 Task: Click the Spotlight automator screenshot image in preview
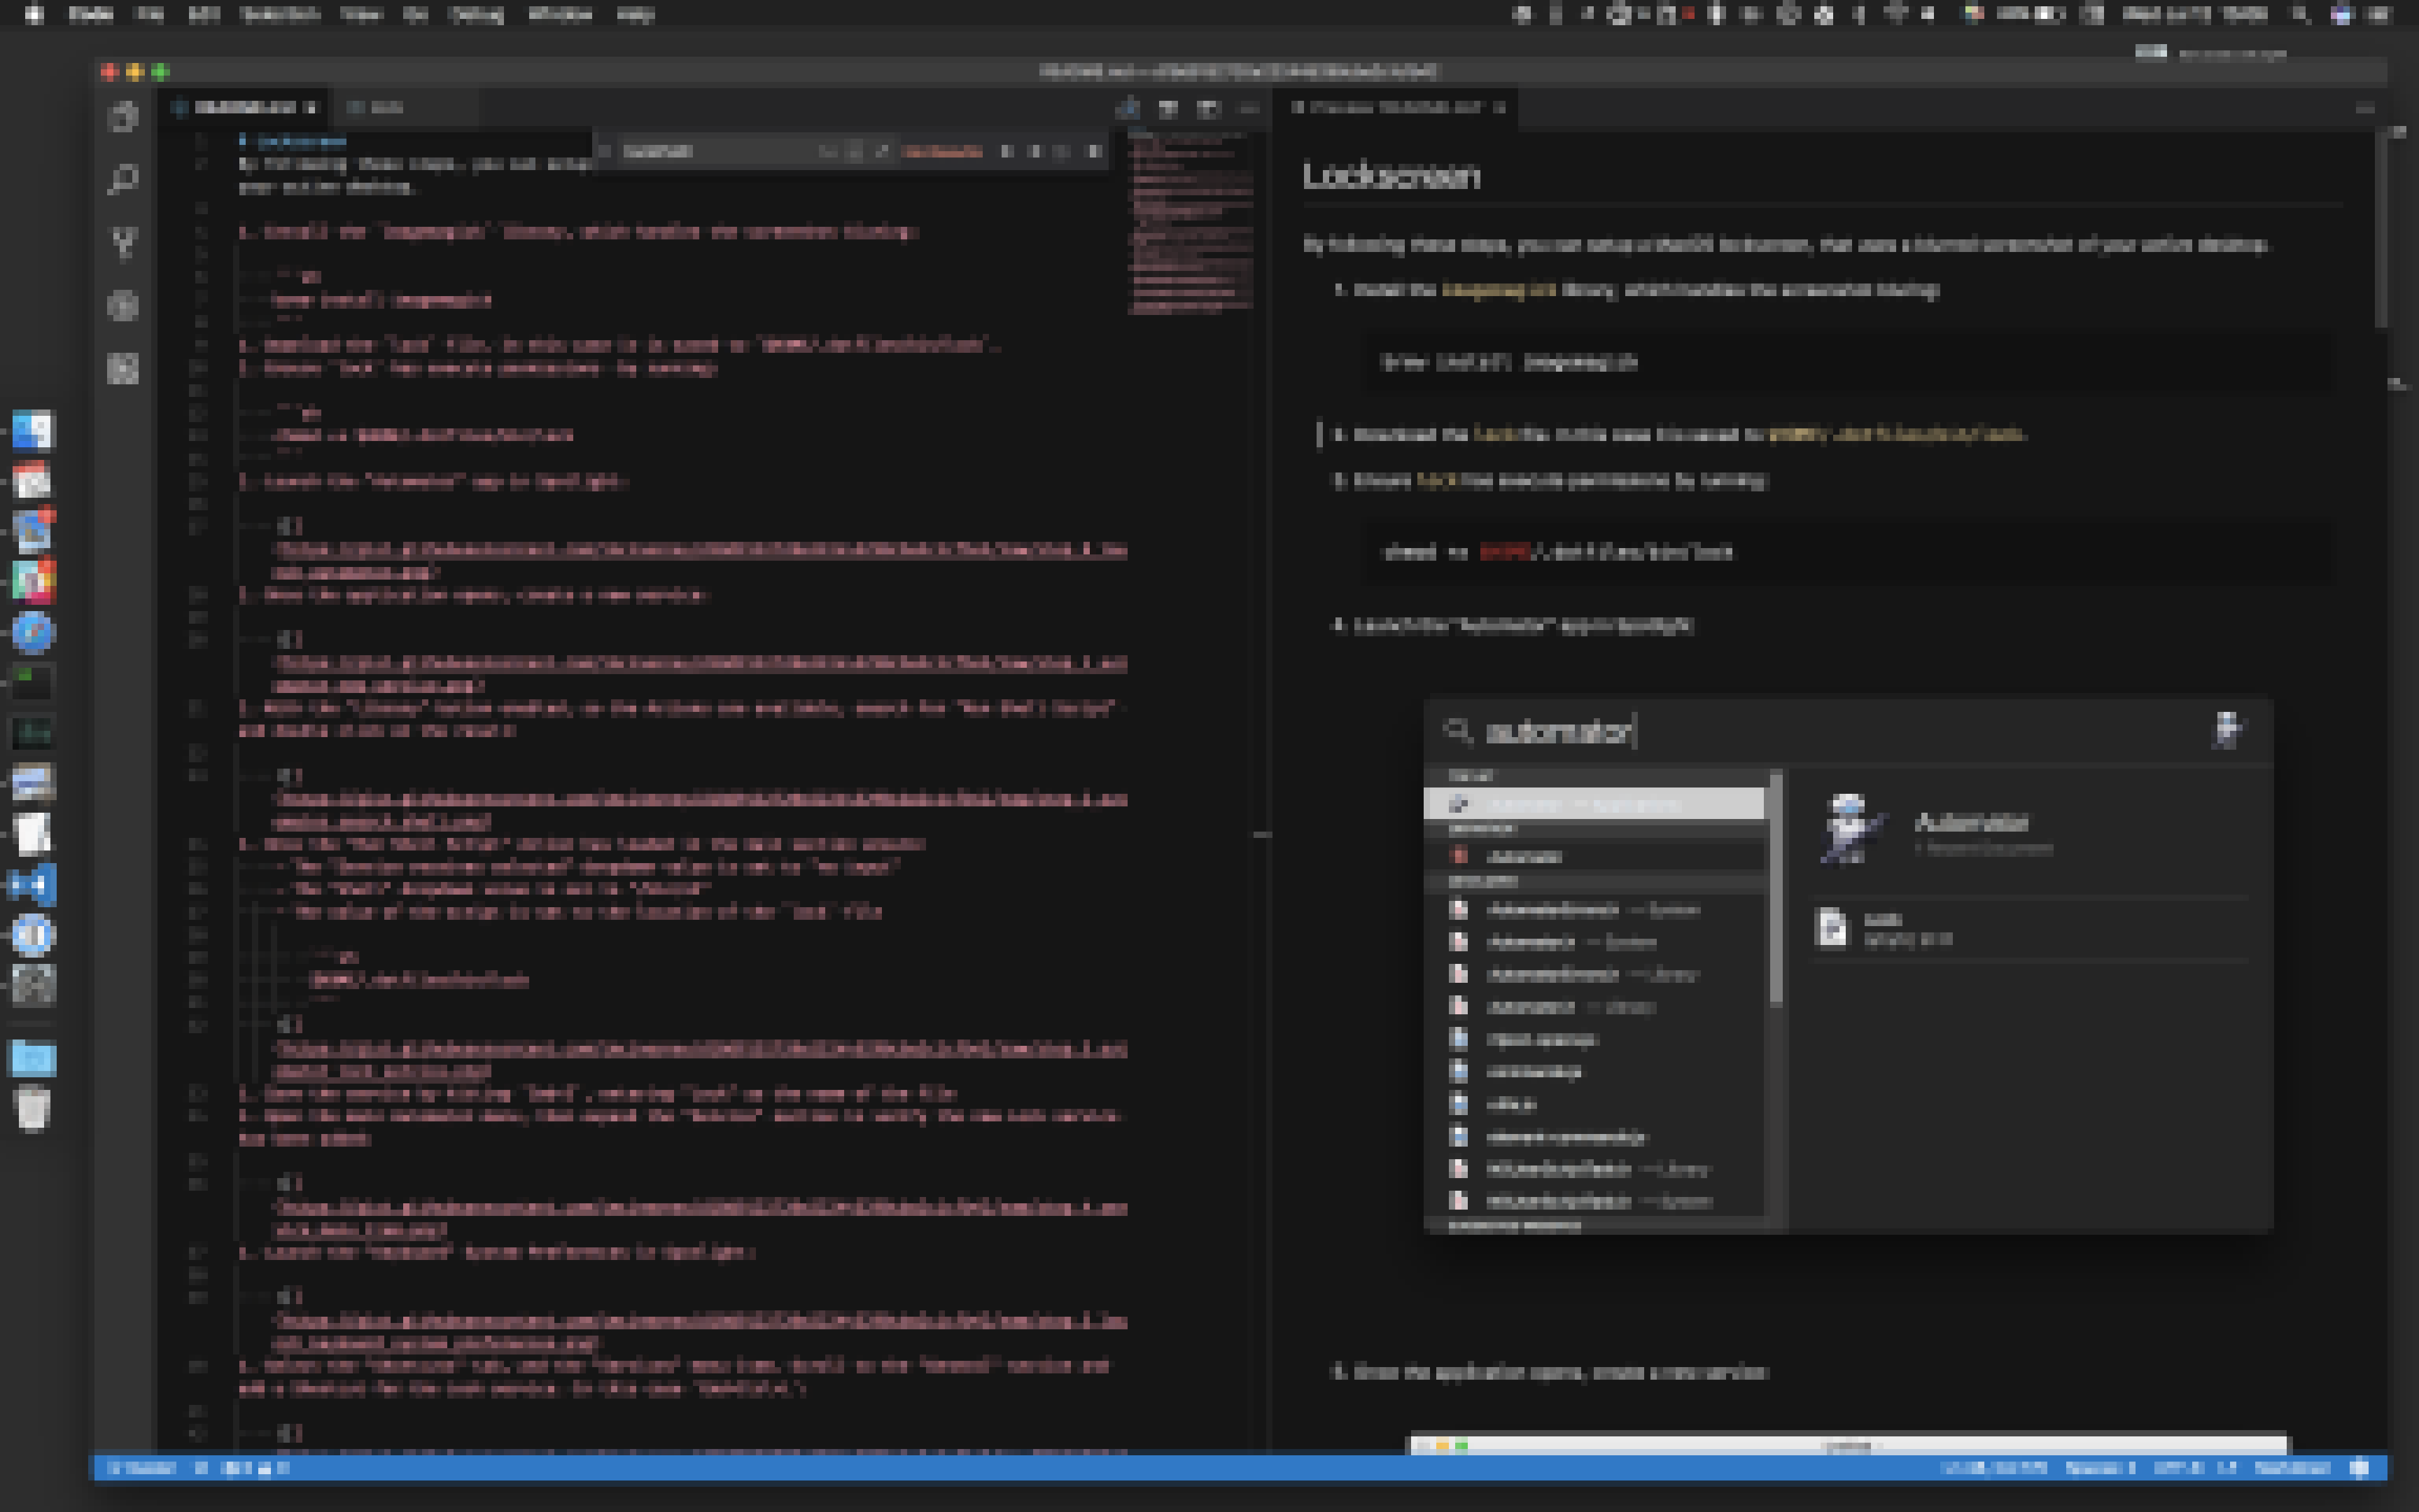click(1848, 966)
